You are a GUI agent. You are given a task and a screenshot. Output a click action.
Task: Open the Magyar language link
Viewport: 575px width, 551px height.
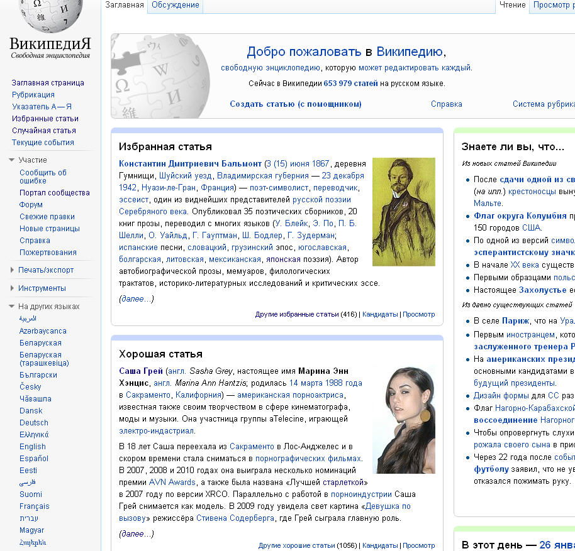point(32,530)
